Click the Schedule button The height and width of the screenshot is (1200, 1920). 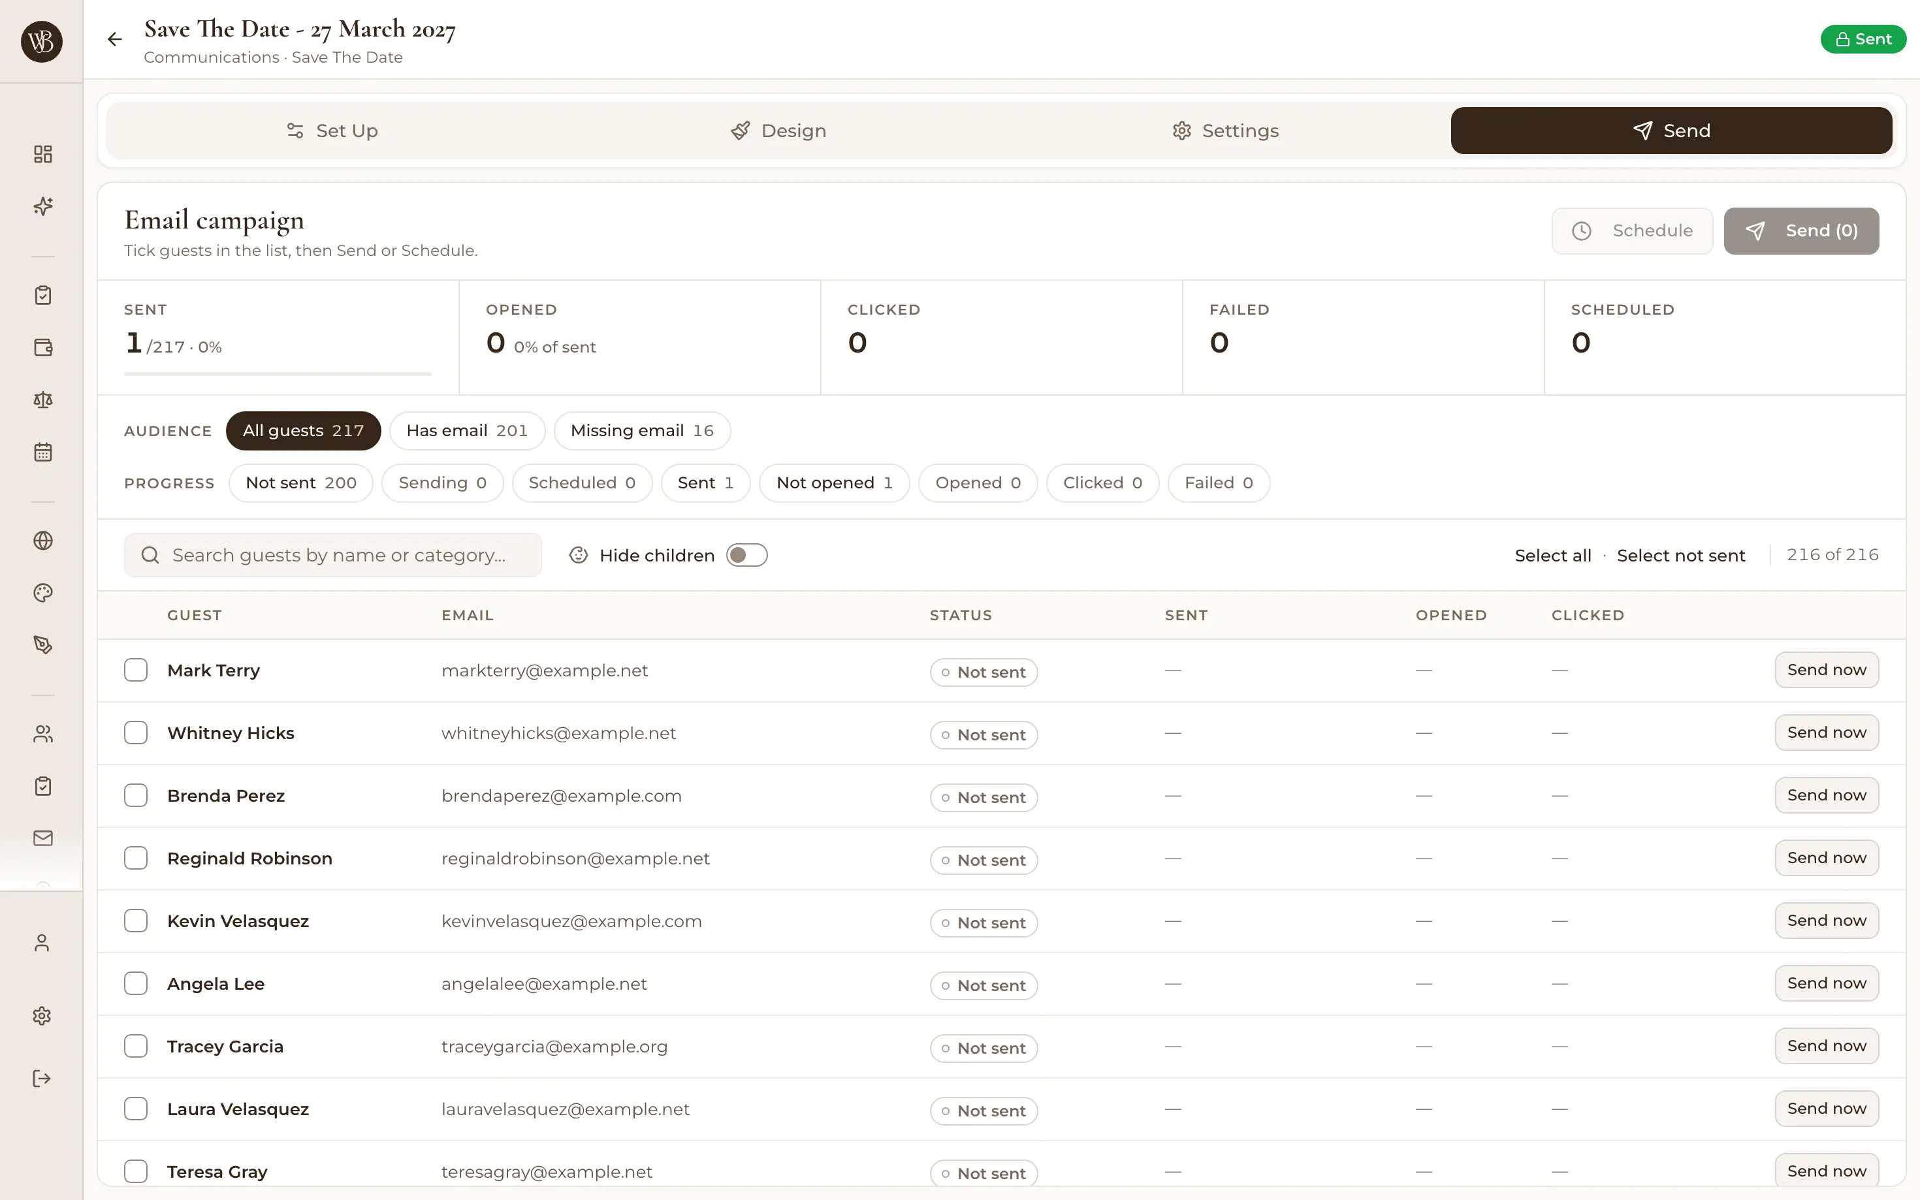click(x=1632, y=231)
